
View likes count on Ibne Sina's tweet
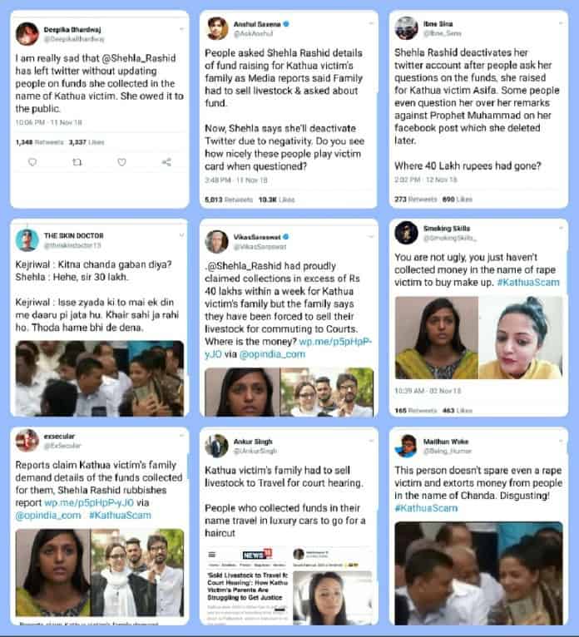coord(457,200)
